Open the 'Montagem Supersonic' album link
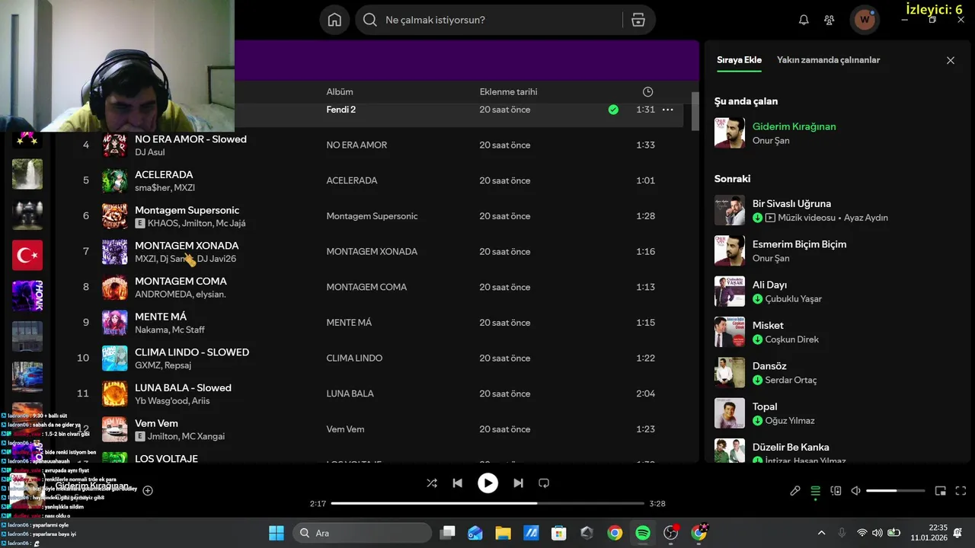Screen dimensions: 975x548 [x=372, y=216]
